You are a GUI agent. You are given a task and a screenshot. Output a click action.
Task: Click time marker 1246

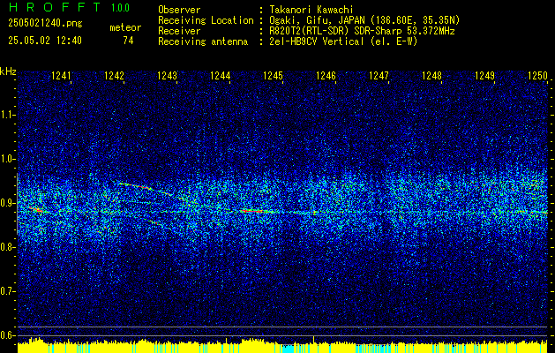pyautogui.click(x=326, y=76)
